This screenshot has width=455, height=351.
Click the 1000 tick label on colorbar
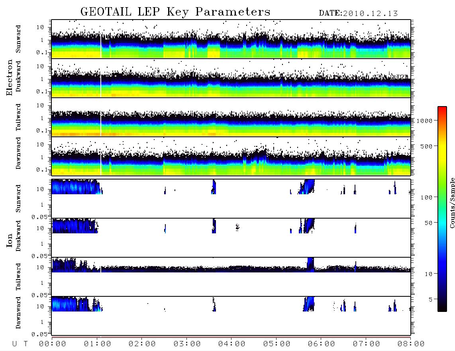[424, 120]
